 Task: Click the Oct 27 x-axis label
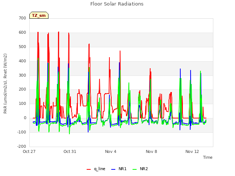point(29,151)
